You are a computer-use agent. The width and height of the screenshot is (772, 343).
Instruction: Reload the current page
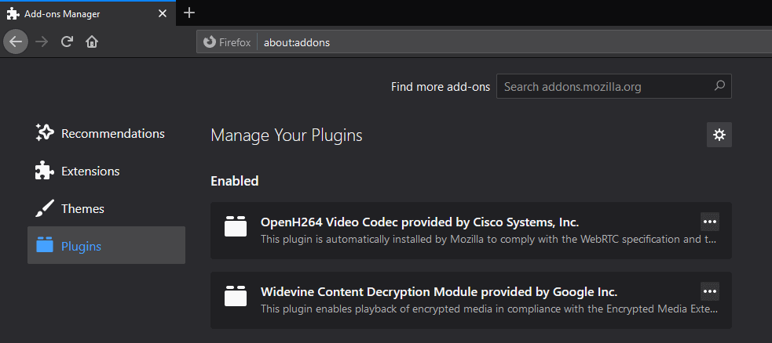[67, 42]
